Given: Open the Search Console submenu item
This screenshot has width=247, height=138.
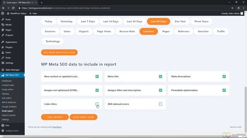Looking at the screenshot, I should click(8, 115).
